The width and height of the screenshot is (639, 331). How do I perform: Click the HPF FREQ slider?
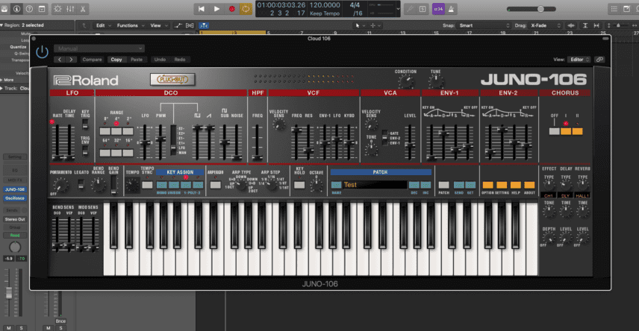click(x=257, y=142)
